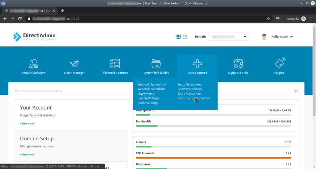This screenshot has width=316, height=169.
Task: Click the Bandwidth usage bar
Action: (214, 126)
